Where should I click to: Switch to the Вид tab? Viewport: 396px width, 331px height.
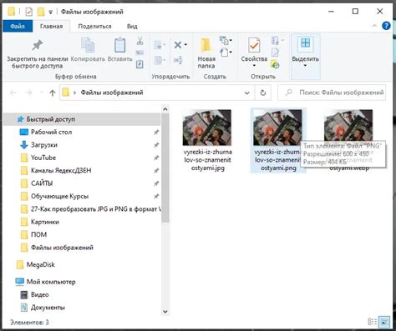[x=132, y=26]
